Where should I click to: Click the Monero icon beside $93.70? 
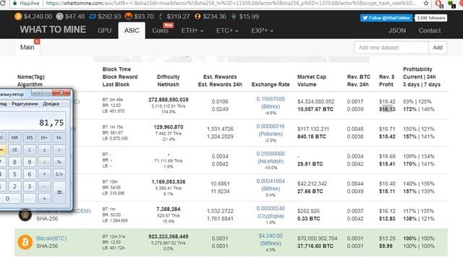point(129,16)
